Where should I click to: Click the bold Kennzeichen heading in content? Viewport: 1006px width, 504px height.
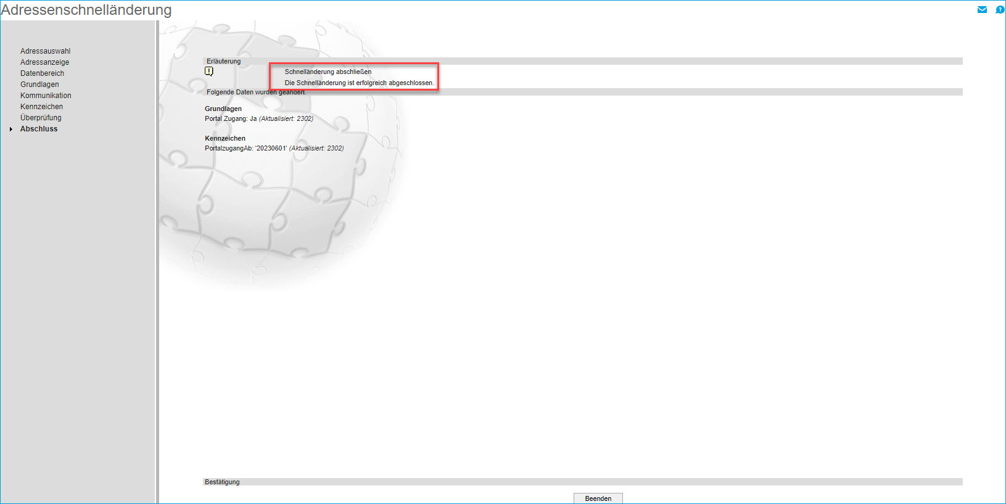[225, 138]
